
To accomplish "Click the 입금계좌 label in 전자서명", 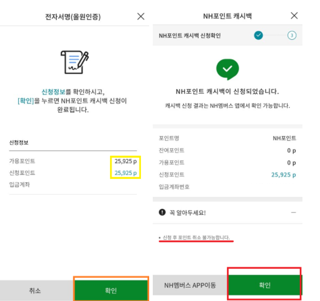I will pos(20,185).
